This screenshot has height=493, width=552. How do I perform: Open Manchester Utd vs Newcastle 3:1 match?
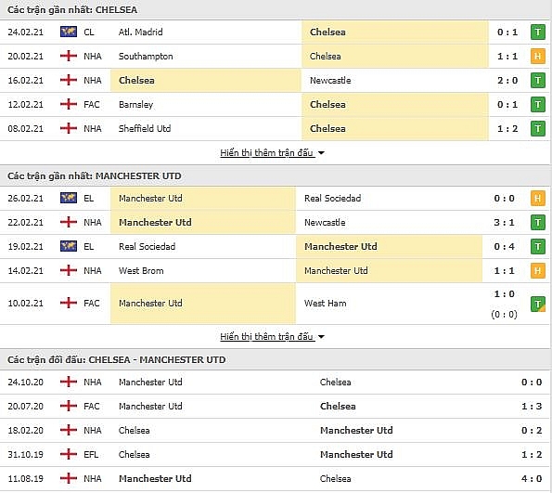click(276, 223)
